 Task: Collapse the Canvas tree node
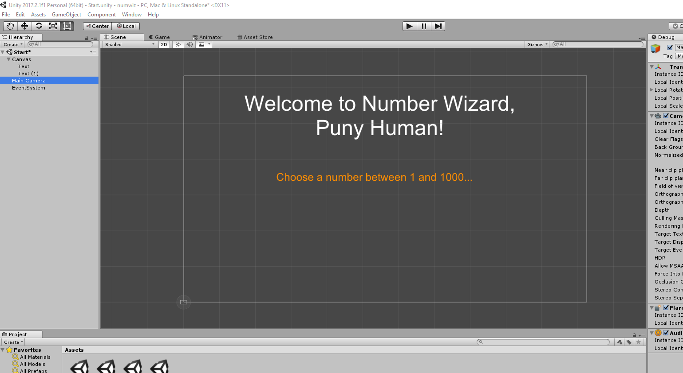8,59
